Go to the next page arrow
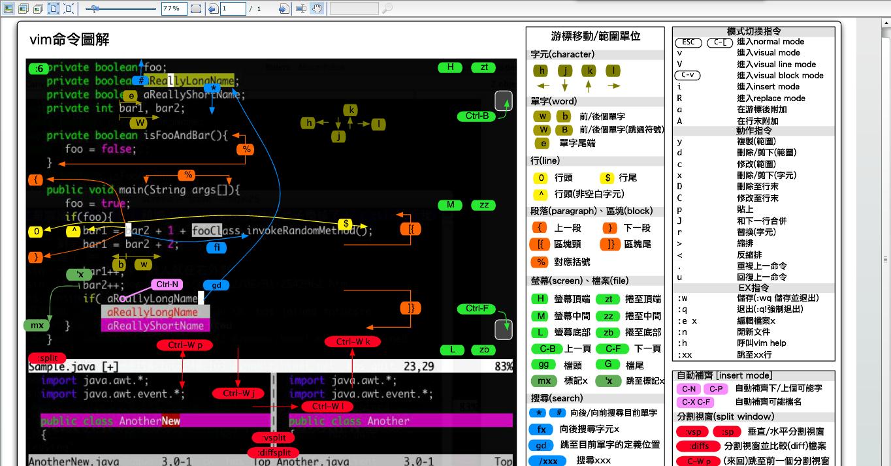Screen dimensions: 891x466 (x=283, y=8)
